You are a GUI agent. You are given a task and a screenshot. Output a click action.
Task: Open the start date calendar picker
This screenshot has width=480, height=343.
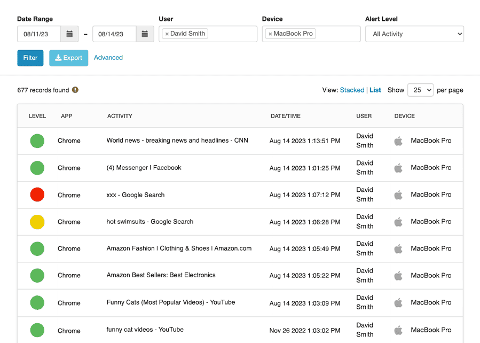coord(69,34)
